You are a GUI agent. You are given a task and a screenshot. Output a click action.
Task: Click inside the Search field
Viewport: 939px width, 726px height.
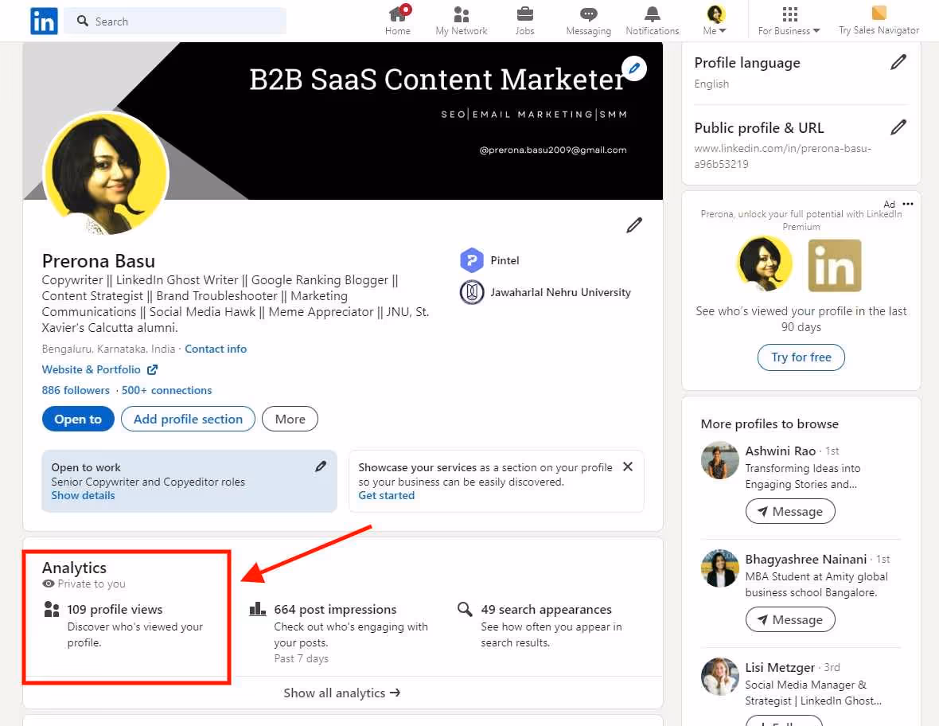175,21
